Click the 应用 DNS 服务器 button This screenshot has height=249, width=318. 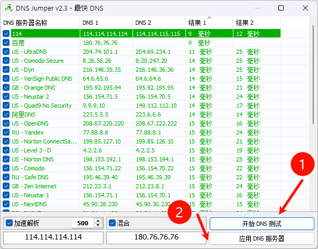point(262,238)
